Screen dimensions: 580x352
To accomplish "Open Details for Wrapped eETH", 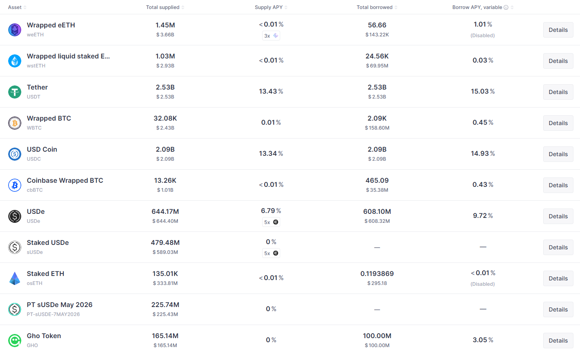I will pyautogui.click(x=558, y=30).
